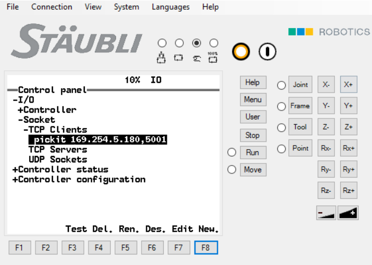Click the Point button
This screenshot has width=372, height=265.
click(x=300, y=148)
